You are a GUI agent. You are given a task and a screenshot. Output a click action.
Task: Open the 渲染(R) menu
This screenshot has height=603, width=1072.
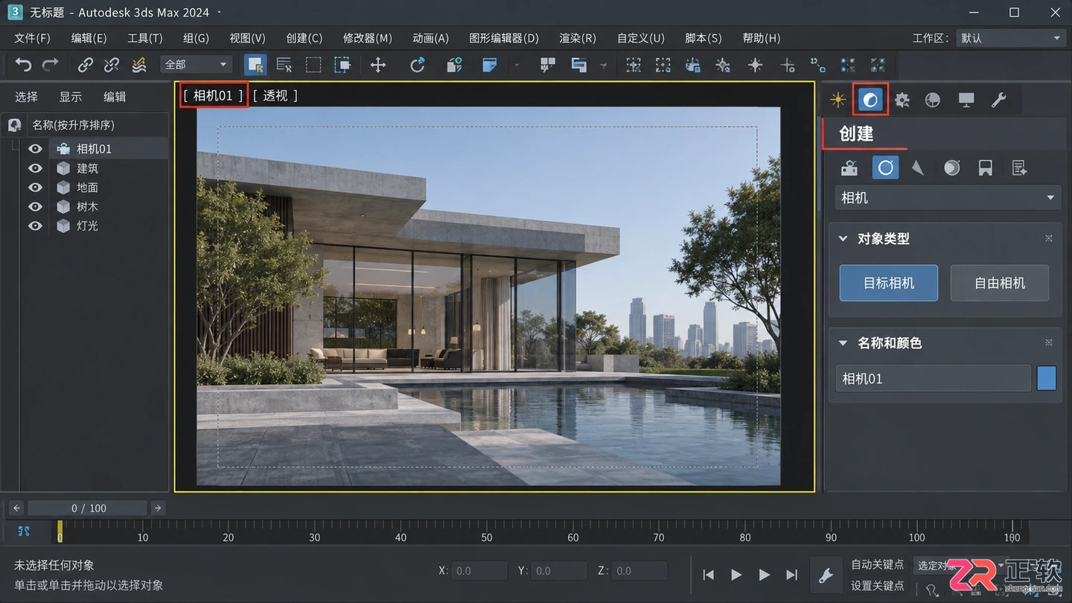coord(578,38)
